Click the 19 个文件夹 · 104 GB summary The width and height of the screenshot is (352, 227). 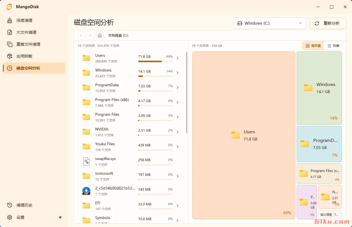click(x=207, y=46)
